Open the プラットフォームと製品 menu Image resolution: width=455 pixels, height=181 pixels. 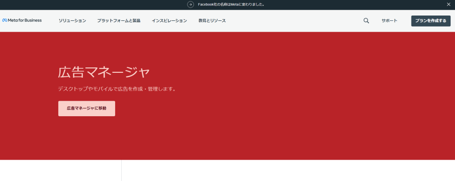coord(119,21)
